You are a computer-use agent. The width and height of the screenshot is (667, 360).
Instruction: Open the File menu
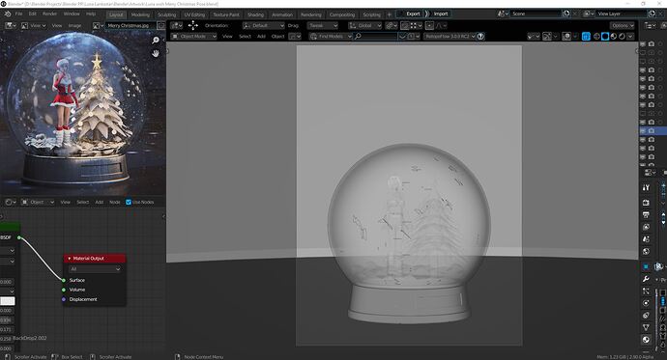[19, 14]
